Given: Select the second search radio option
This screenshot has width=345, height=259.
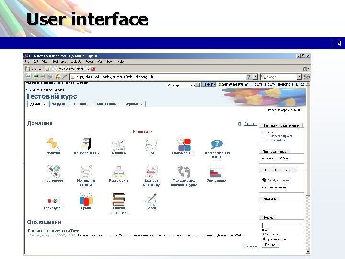Looking at the screenshot, I should (x=264, y=239).
